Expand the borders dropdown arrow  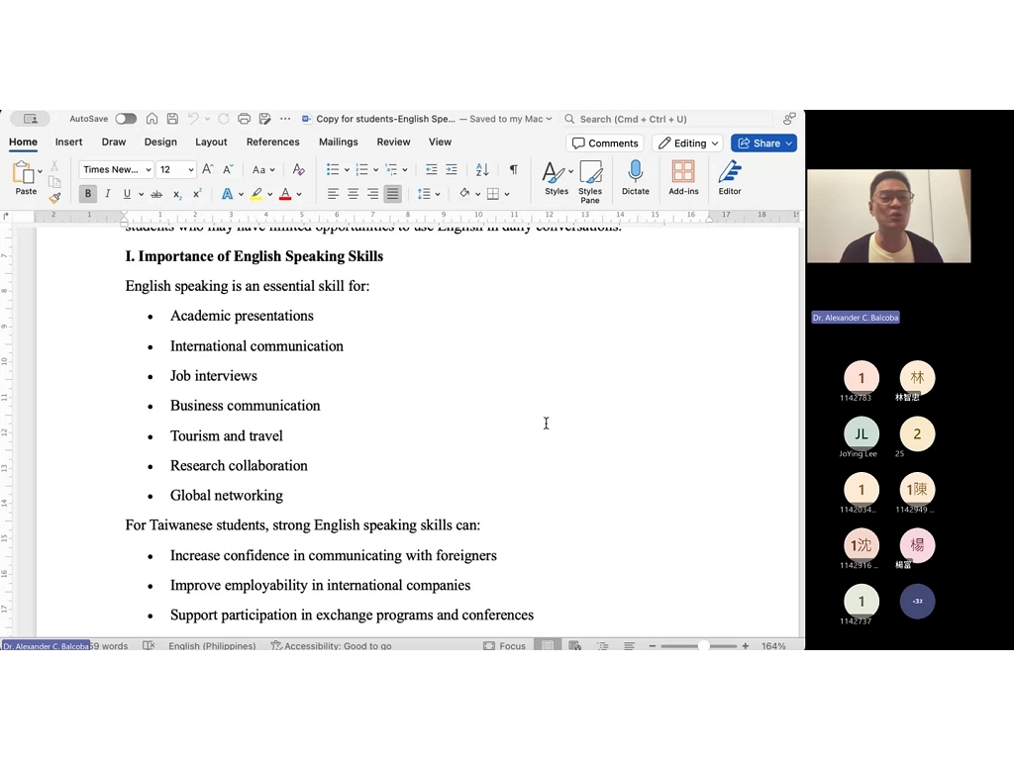[x=507, y=194]
